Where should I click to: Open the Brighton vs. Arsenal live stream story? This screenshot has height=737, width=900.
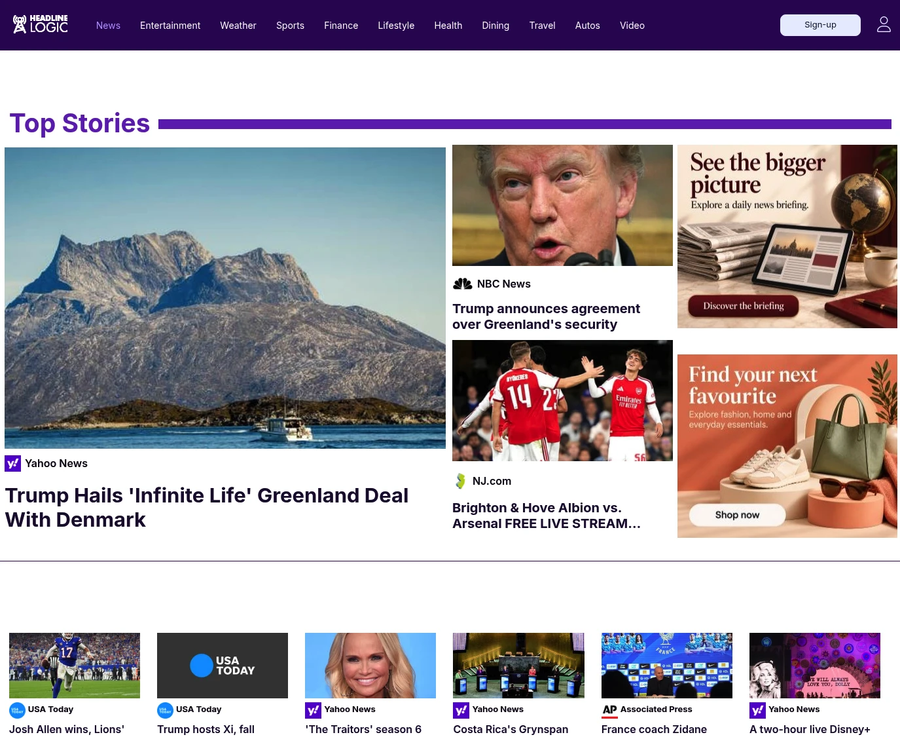(x=547, y=516)
